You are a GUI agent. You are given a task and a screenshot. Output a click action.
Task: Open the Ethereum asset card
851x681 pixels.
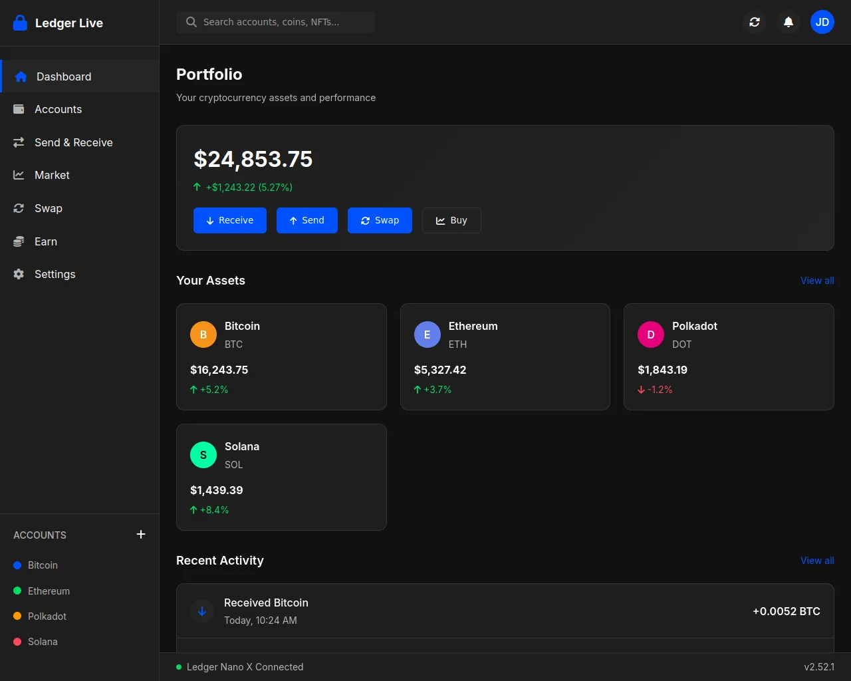click(x=505, y=356)
